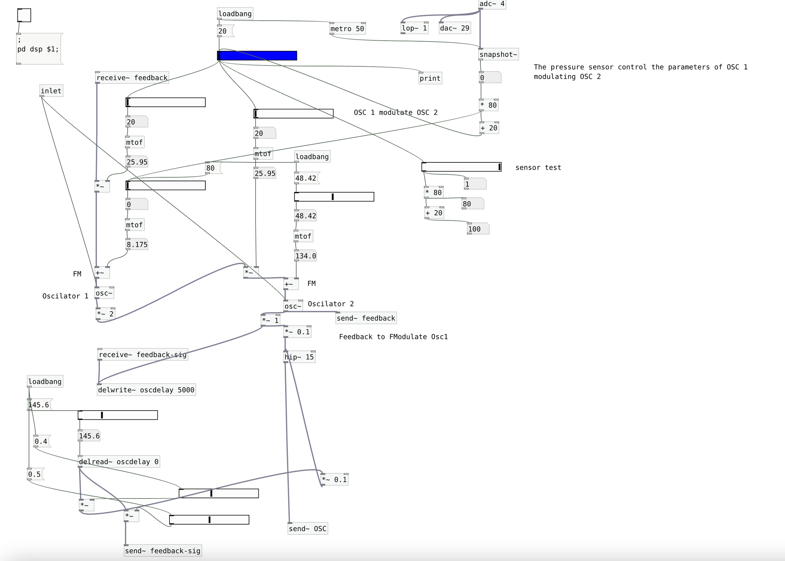
Task: Click the "hip~ 15" filter object
Action: click(299, 357)
